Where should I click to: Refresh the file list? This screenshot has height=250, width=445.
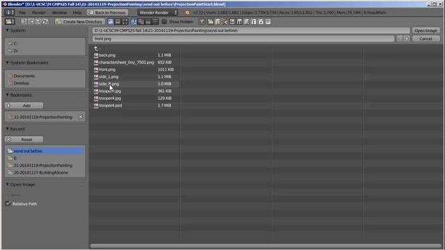pos(45,22)
